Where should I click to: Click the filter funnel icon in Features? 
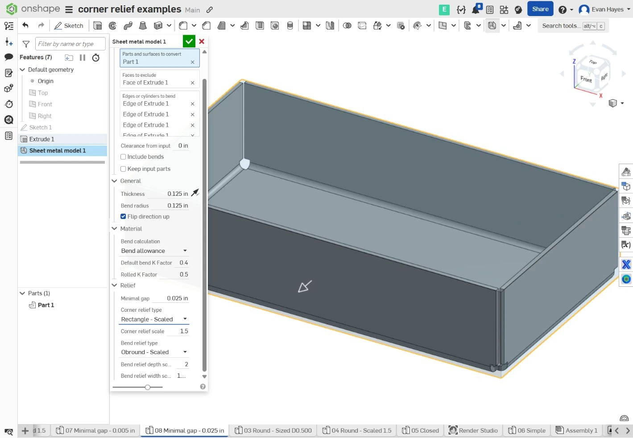click(x=26, y=44)
